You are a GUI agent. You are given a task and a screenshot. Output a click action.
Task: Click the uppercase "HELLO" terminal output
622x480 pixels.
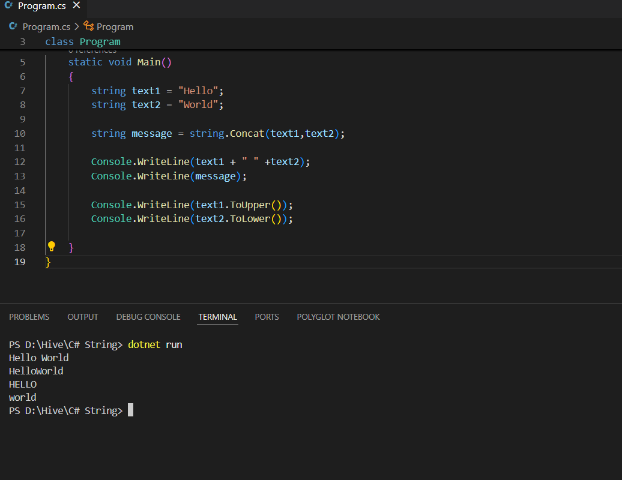coord(23,385)
